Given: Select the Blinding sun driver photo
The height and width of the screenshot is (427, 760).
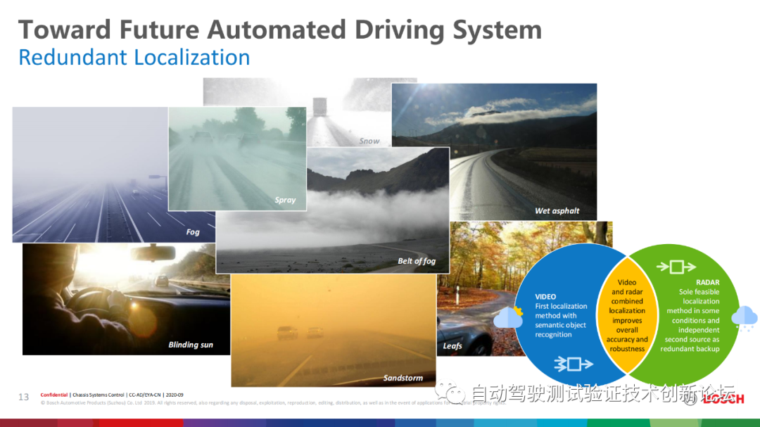Looking at the screenshot, I should pyautogui.click(x=126, y=299).
